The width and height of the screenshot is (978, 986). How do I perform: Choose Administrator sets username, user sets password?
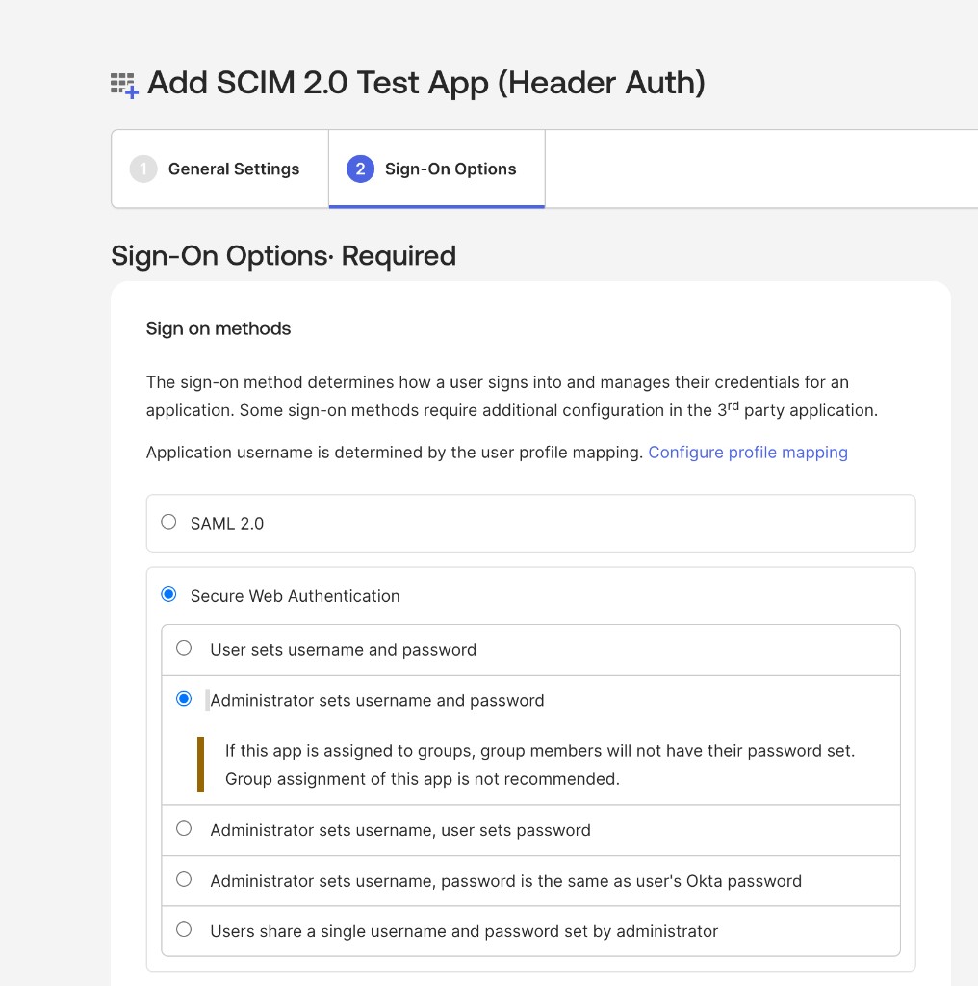coord(184,829)
